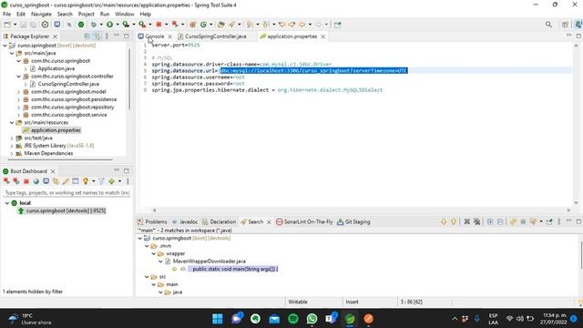Click the Search view vertical scrollbar
This screenshot has height=328, width=583.
click(x=581, y=255)
